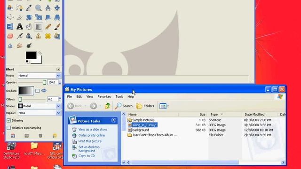Reset colors to default black and white
Screen dimensions: 301x169
27,61
